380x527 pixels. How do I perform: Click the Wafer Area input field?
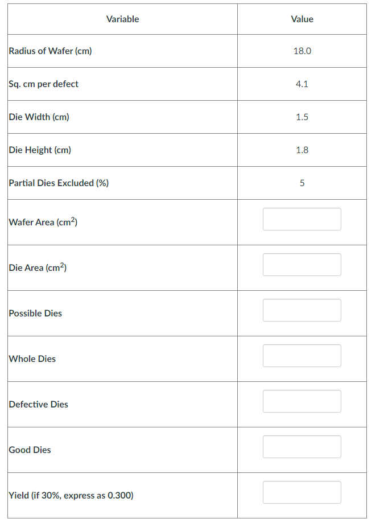[x=301, y=219]
